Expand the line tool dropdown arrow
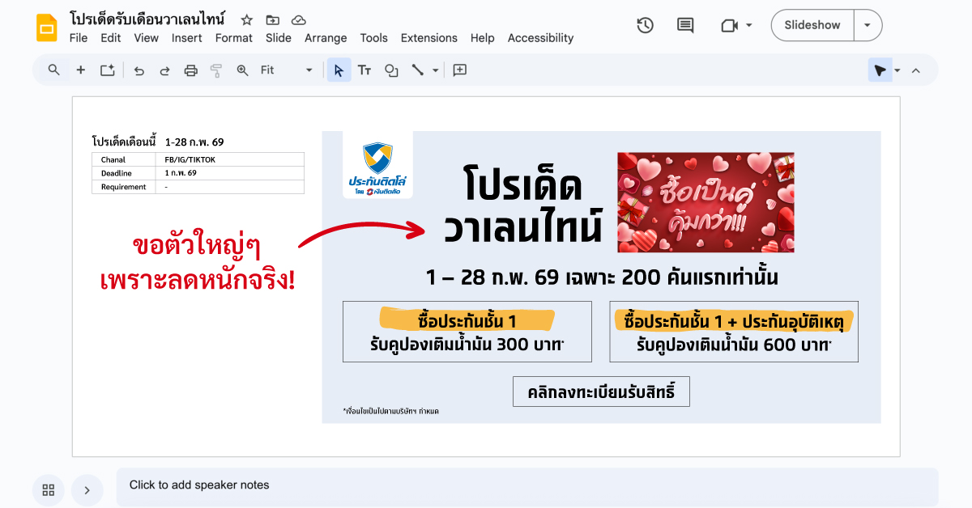 (x=435, y=70)
